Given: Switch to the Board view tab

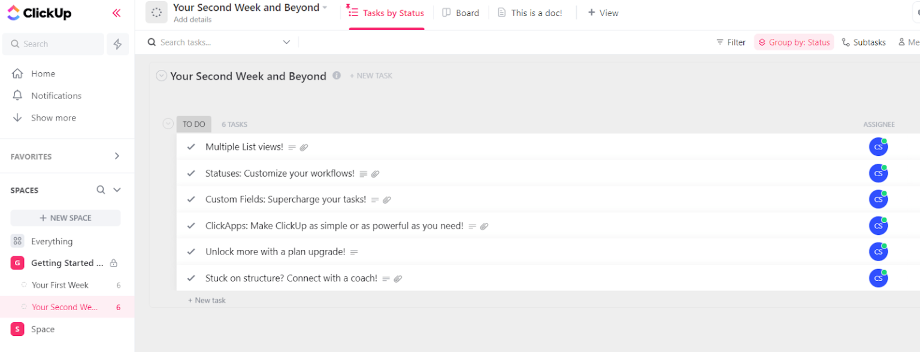Looking at the screenshot, I should point(461,13).
